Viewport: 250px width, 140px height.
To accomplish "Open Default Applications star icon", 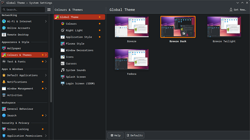I will pos(4,75).
